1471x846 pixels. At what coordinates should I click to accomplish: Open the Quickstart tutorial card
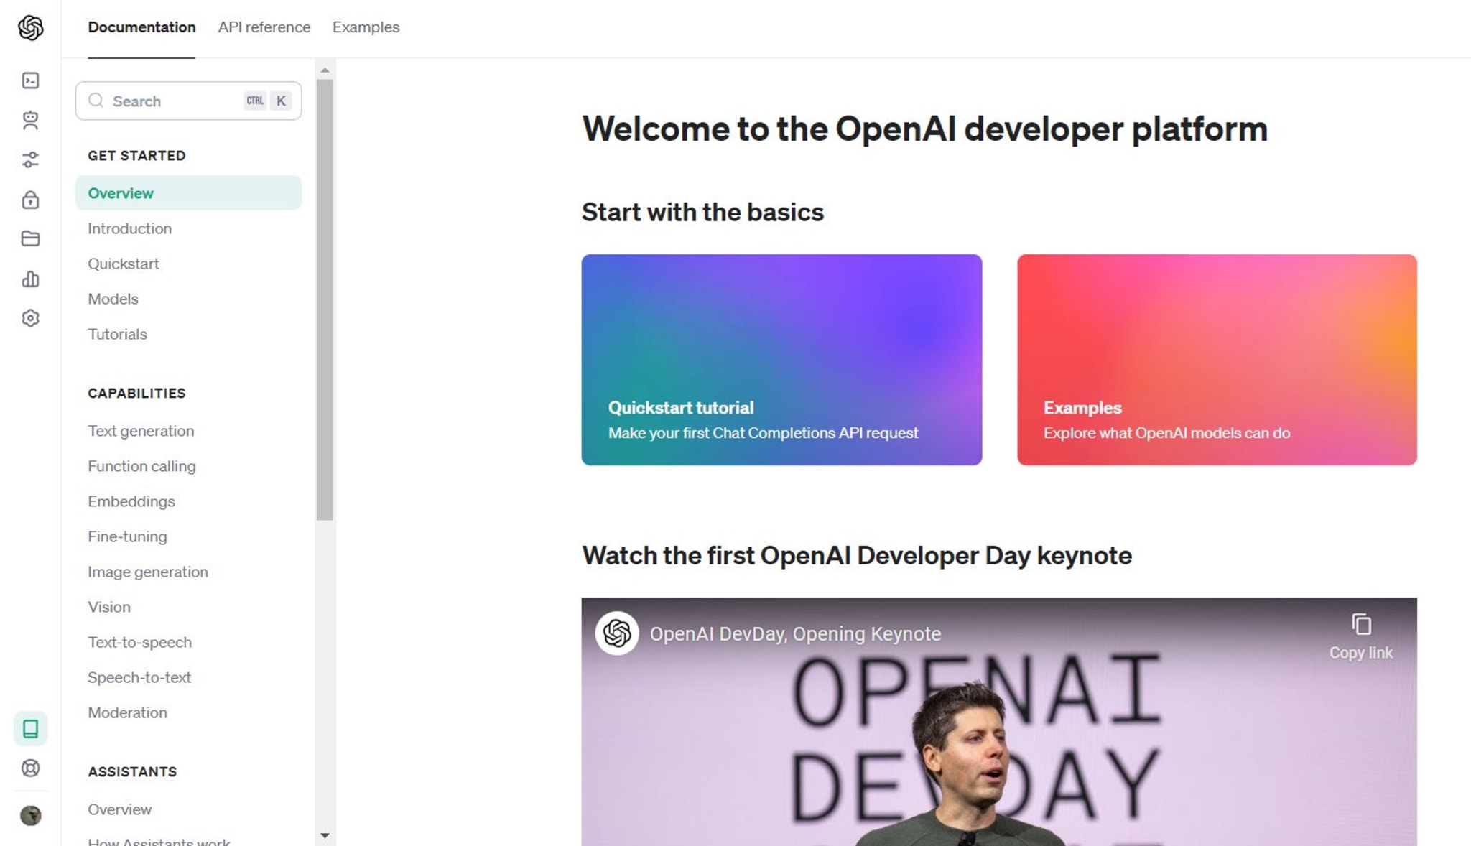click(781, 360)
